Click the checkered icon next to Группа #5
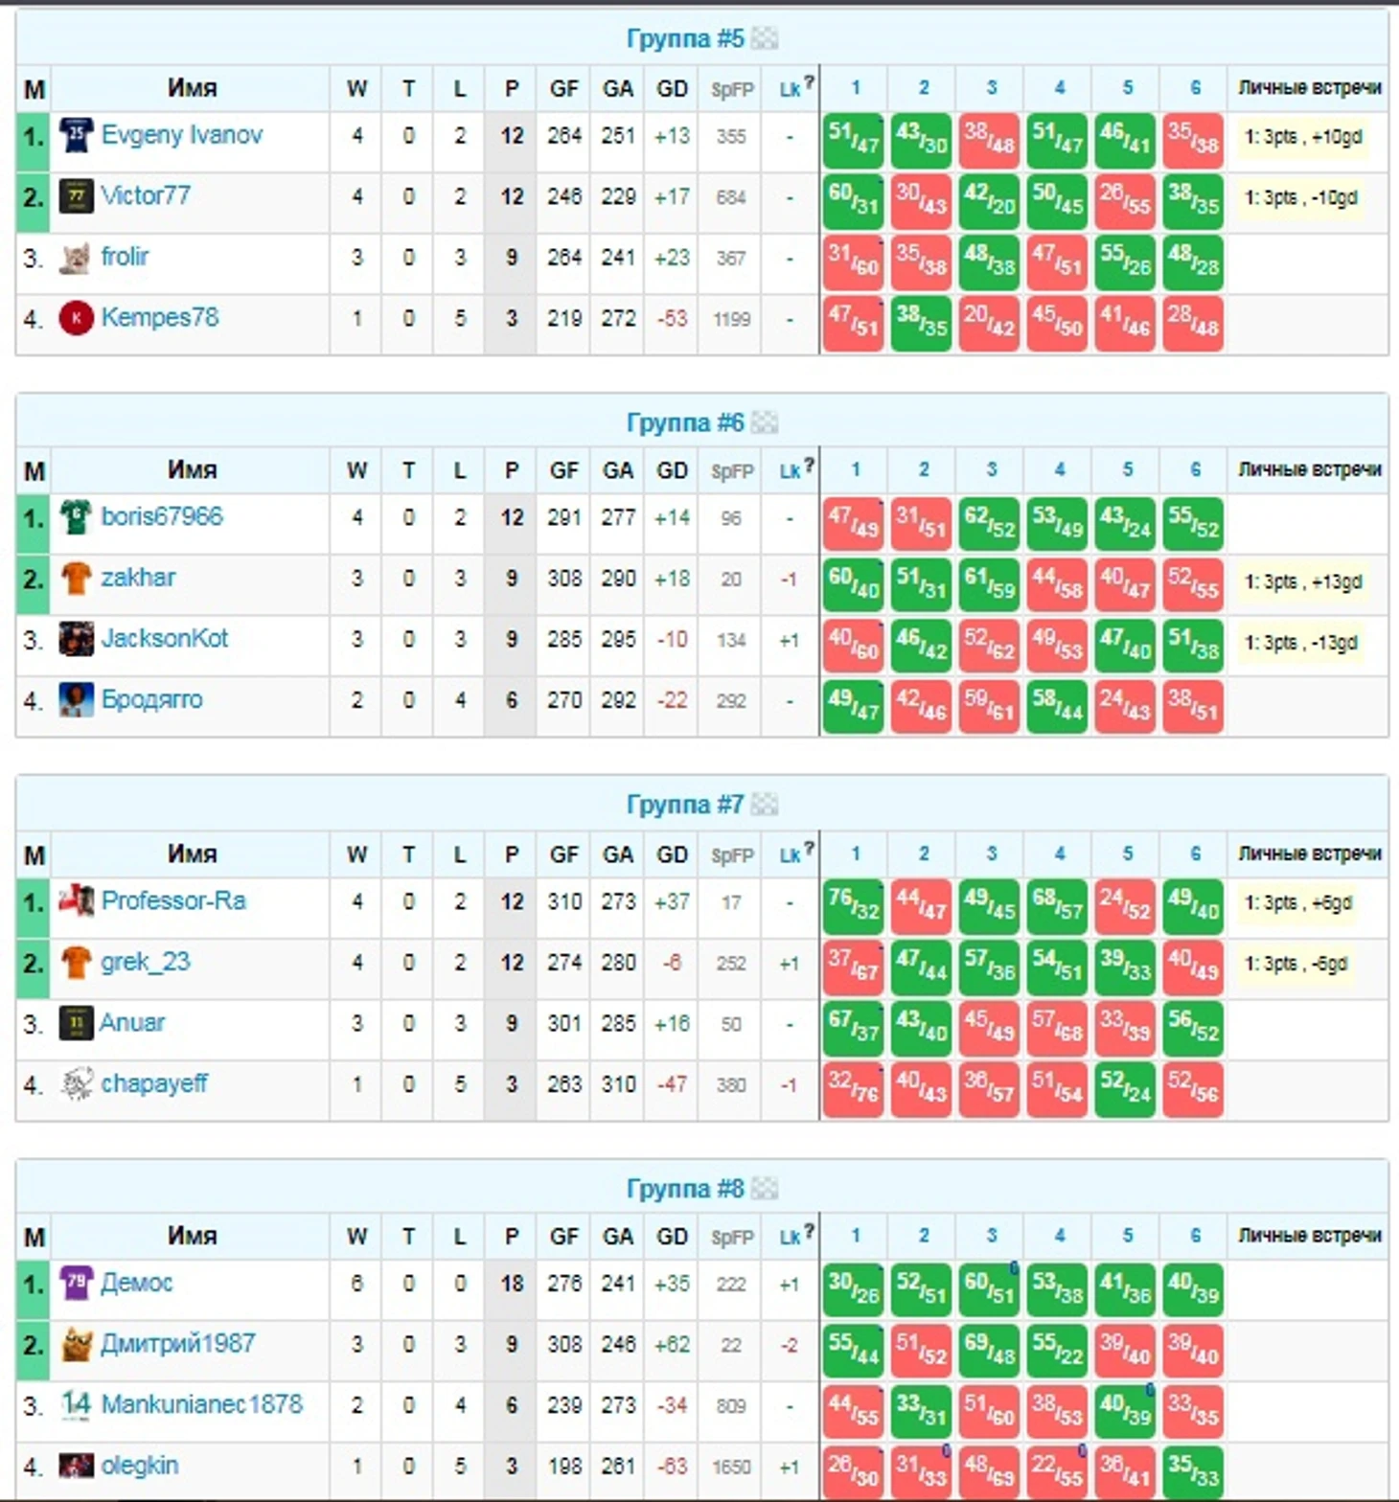1399x1502 pixels. [765, 39]
